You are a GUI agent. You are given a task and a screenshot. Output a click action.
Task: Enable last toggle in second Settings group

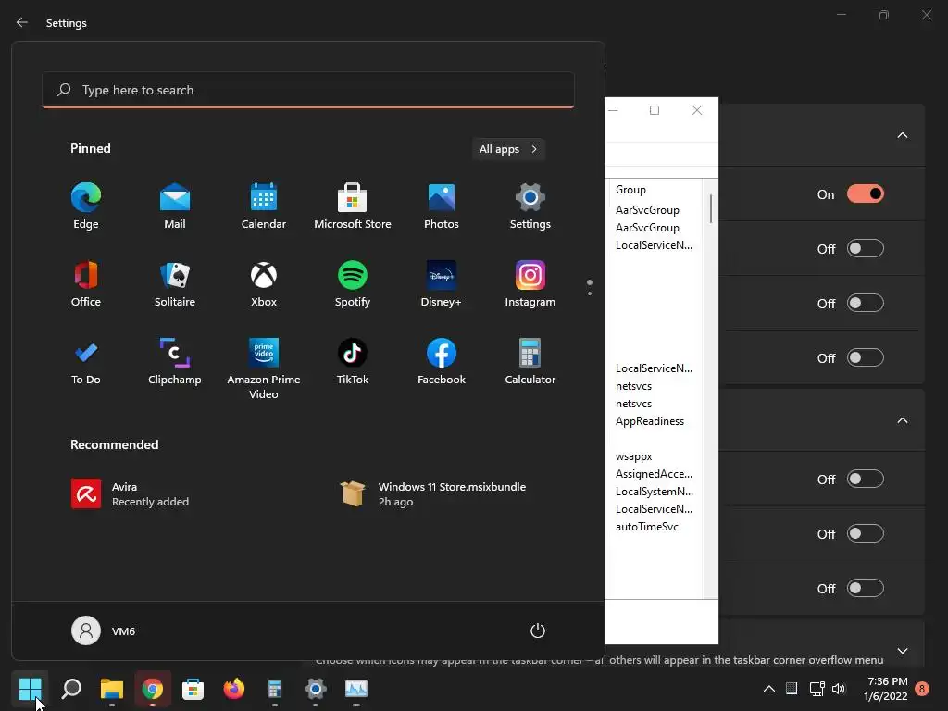[866, 588]
